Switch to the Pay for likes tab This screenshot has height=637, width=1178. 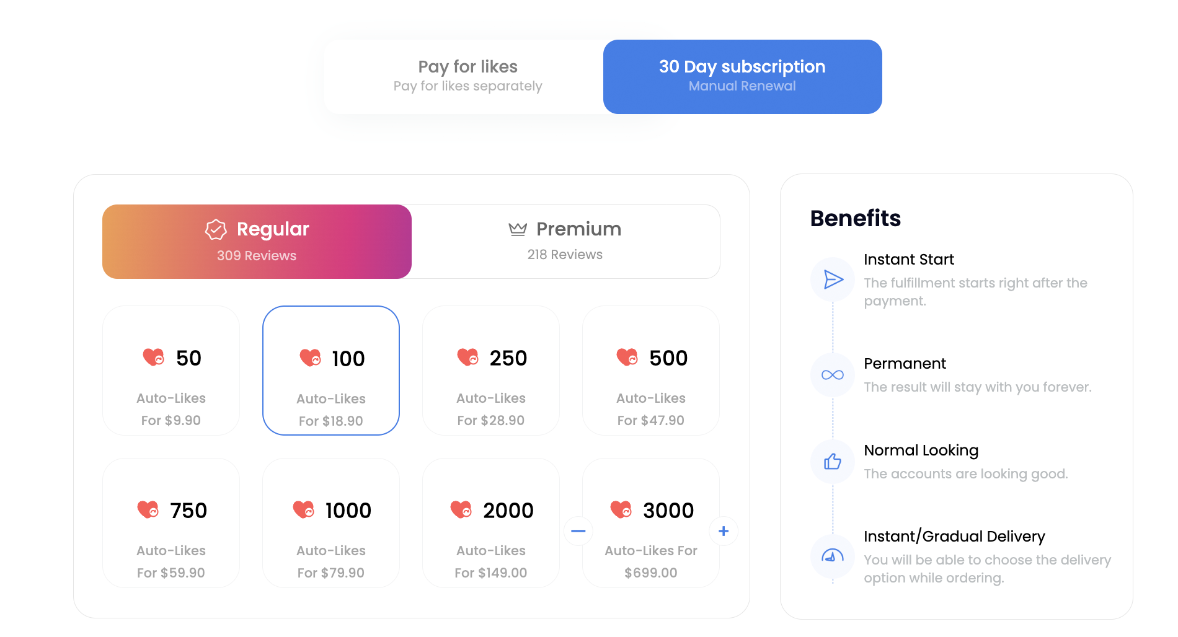point(467,76)
